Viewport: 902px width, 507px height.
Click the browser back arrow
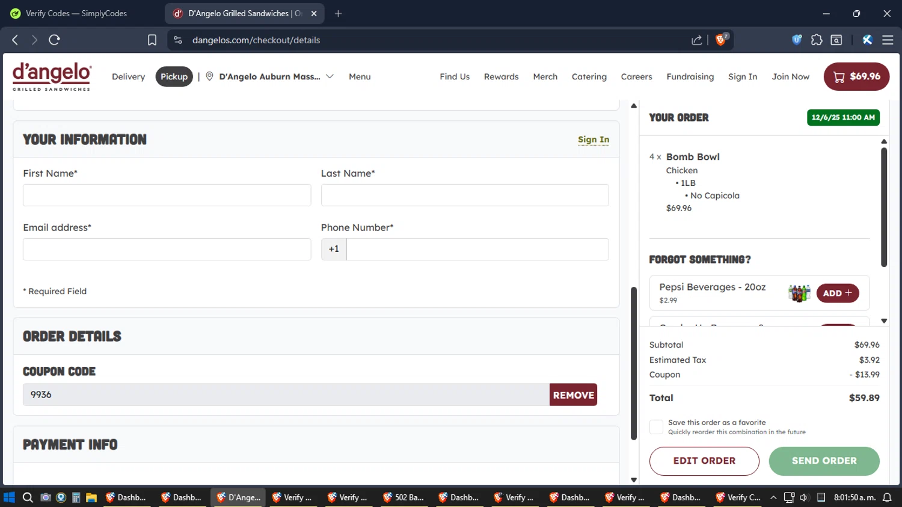click(15, 40)
